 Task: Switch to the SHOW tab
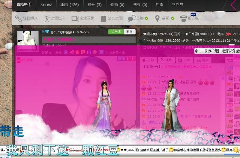[46, 5]
